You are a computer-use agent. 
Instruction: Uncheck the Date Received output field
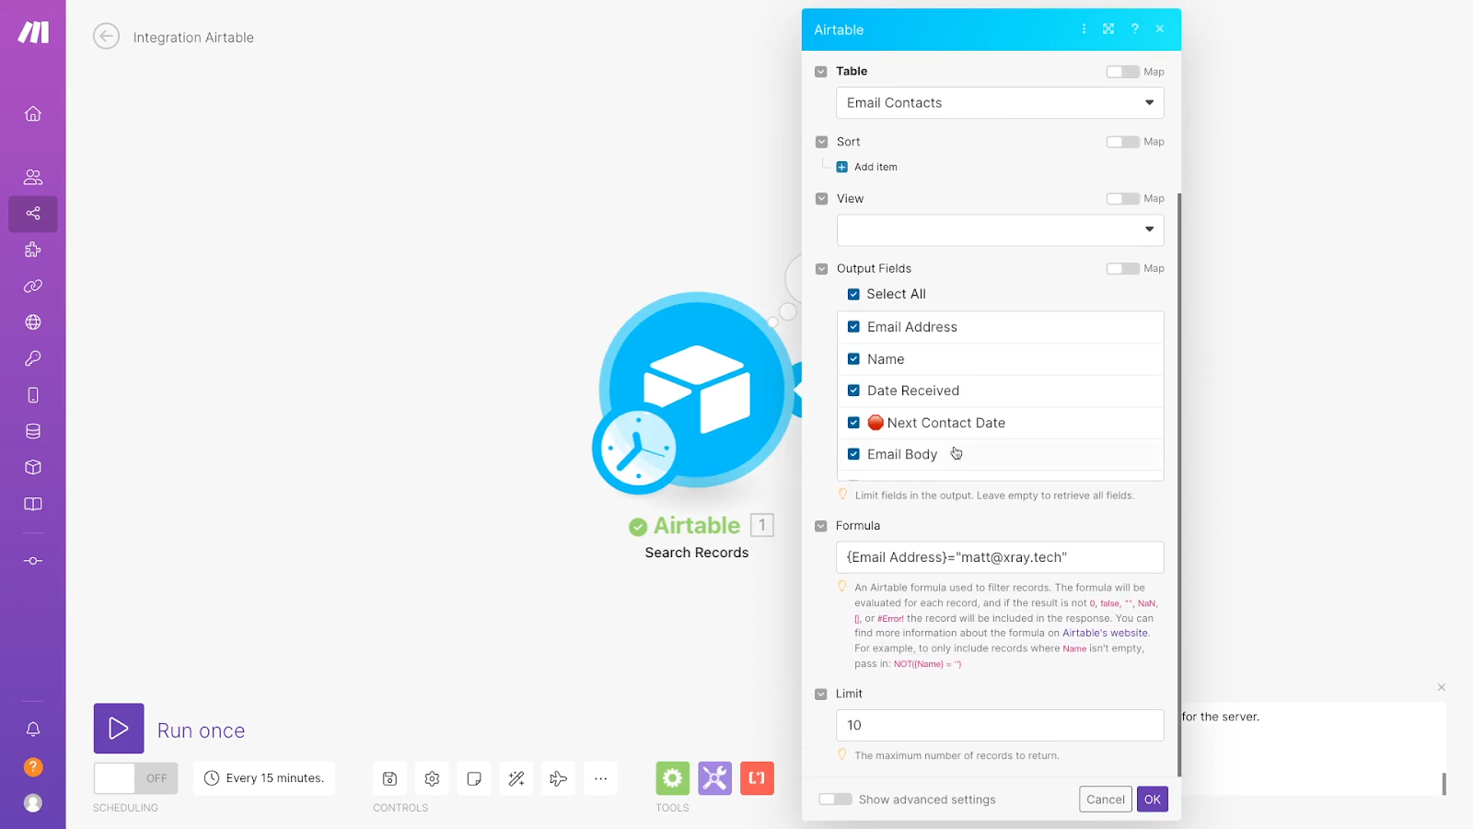point(853,391)
